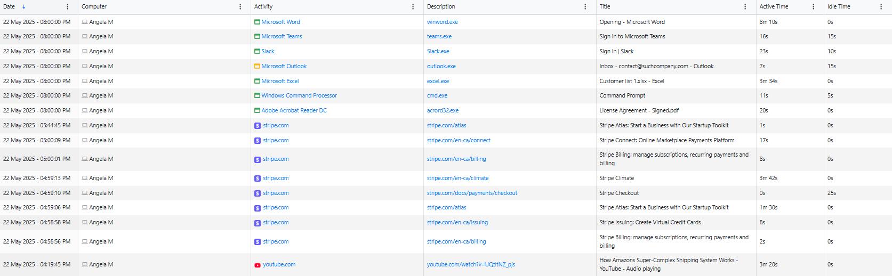Screen dimensions: 892x276
Task: Open the stripe.com/en-ca/connect link
Action: tap(459, 141)
